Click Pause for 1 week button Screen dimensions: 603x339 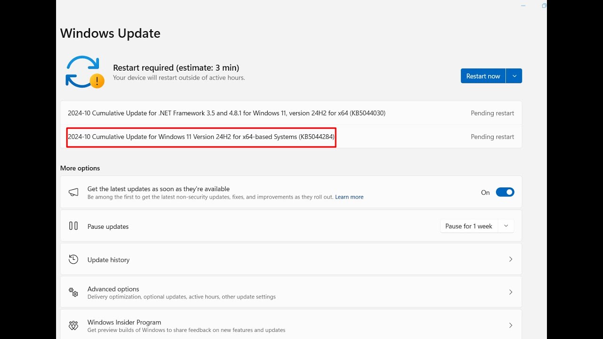[x=469, y=226]
